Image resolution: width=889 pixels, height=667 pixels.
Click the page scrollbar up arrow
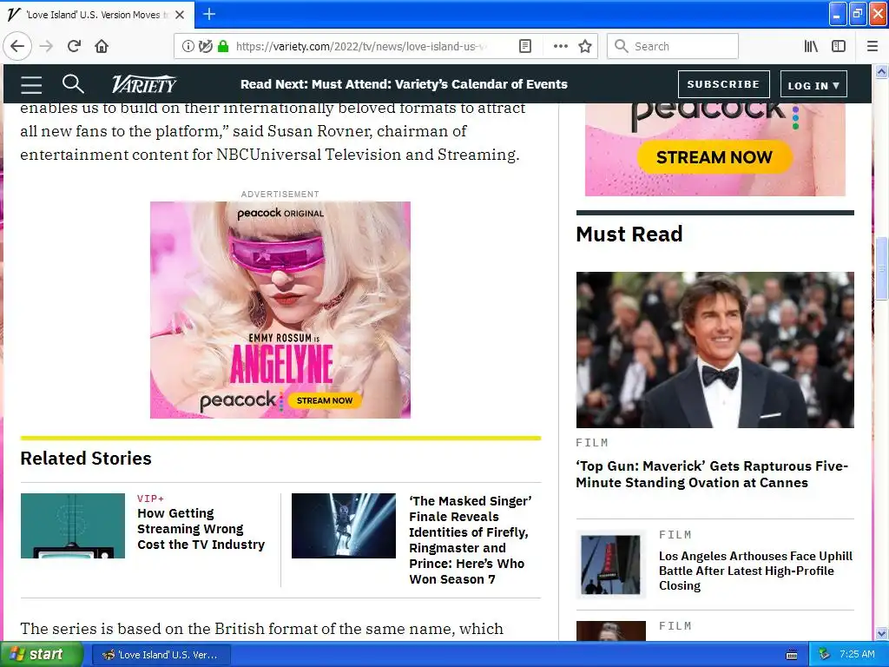881,71
